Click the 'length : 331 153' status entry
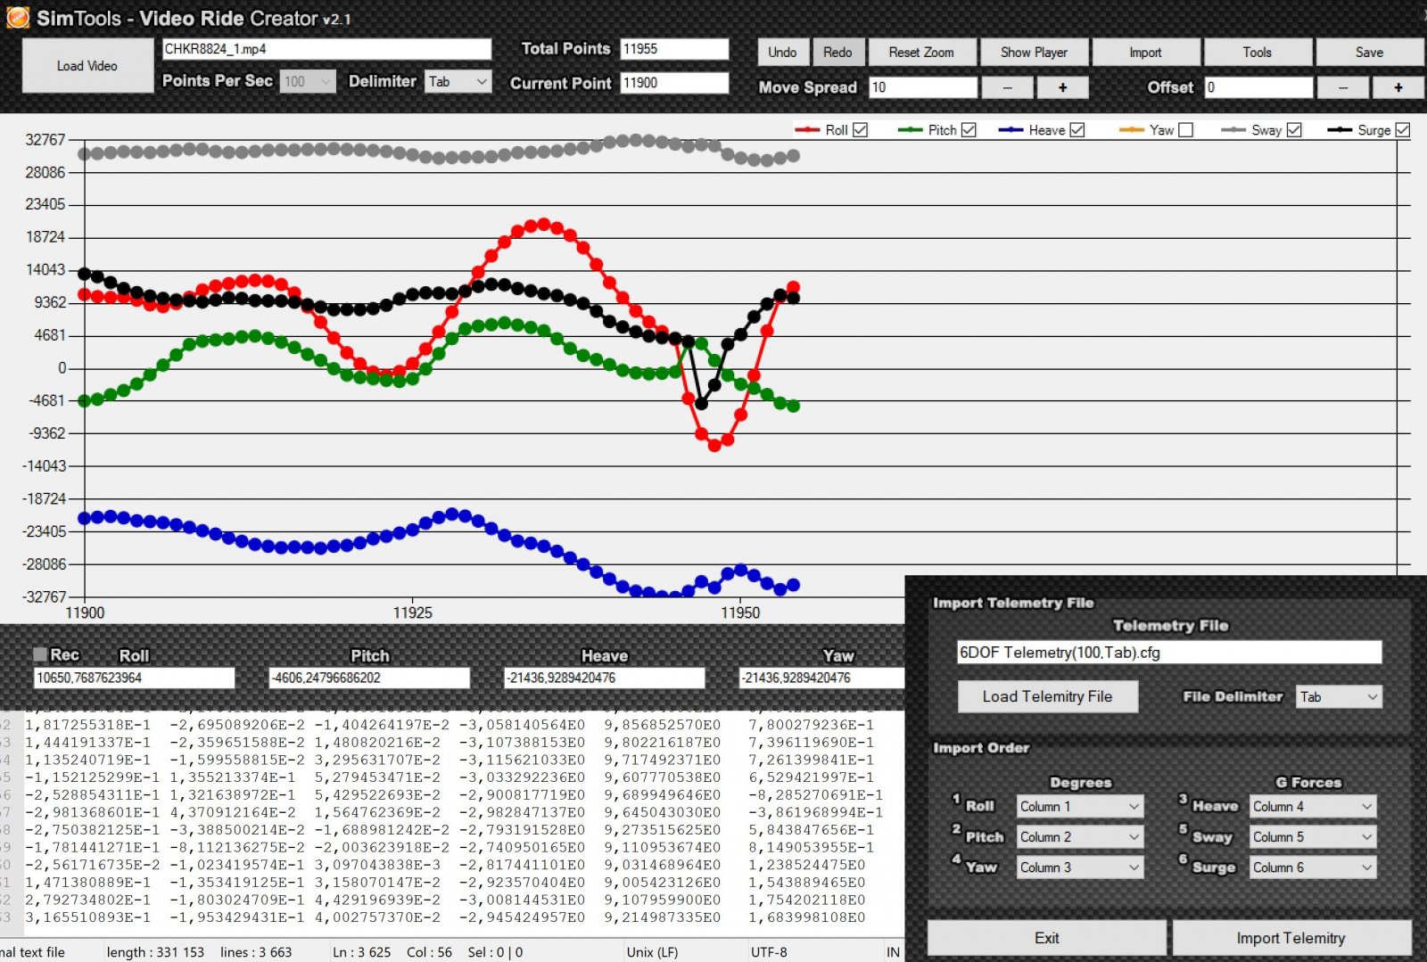1427x962 pixels. point(155,952)
